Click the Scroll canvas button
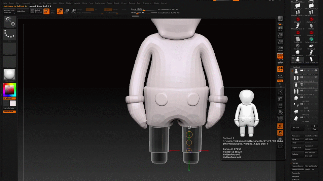 280,28
